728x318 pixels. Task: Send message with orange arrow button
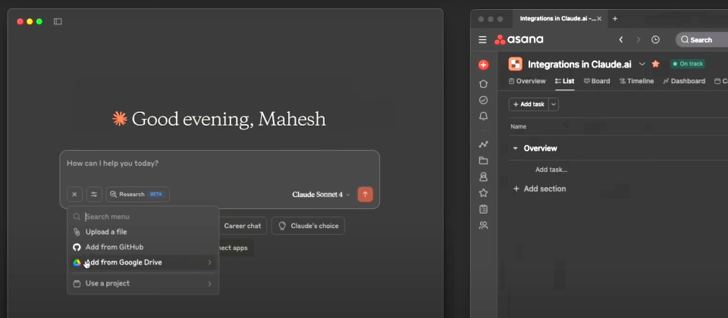point(365,195)
